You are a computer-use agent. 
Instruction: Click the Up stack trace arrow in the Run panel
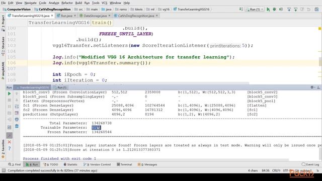pyautogui.click(x=17, y=94)
